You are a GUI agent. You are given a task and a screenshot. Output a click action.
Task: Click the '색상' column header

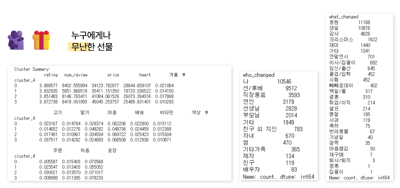point(196,112)
